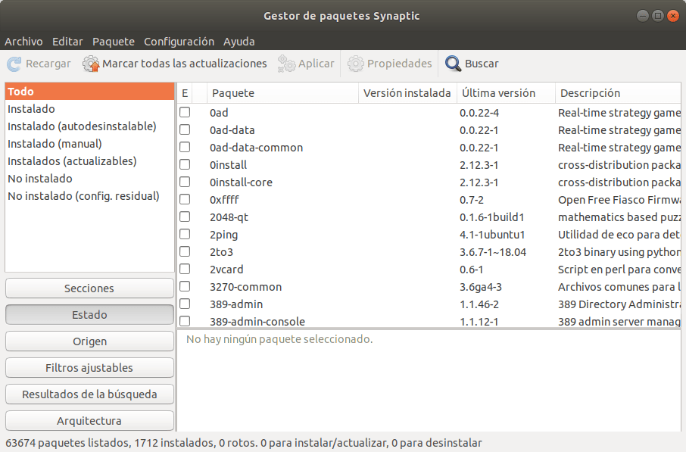Open the Configuración menu
Screen dimensions: 686x452
179,42
